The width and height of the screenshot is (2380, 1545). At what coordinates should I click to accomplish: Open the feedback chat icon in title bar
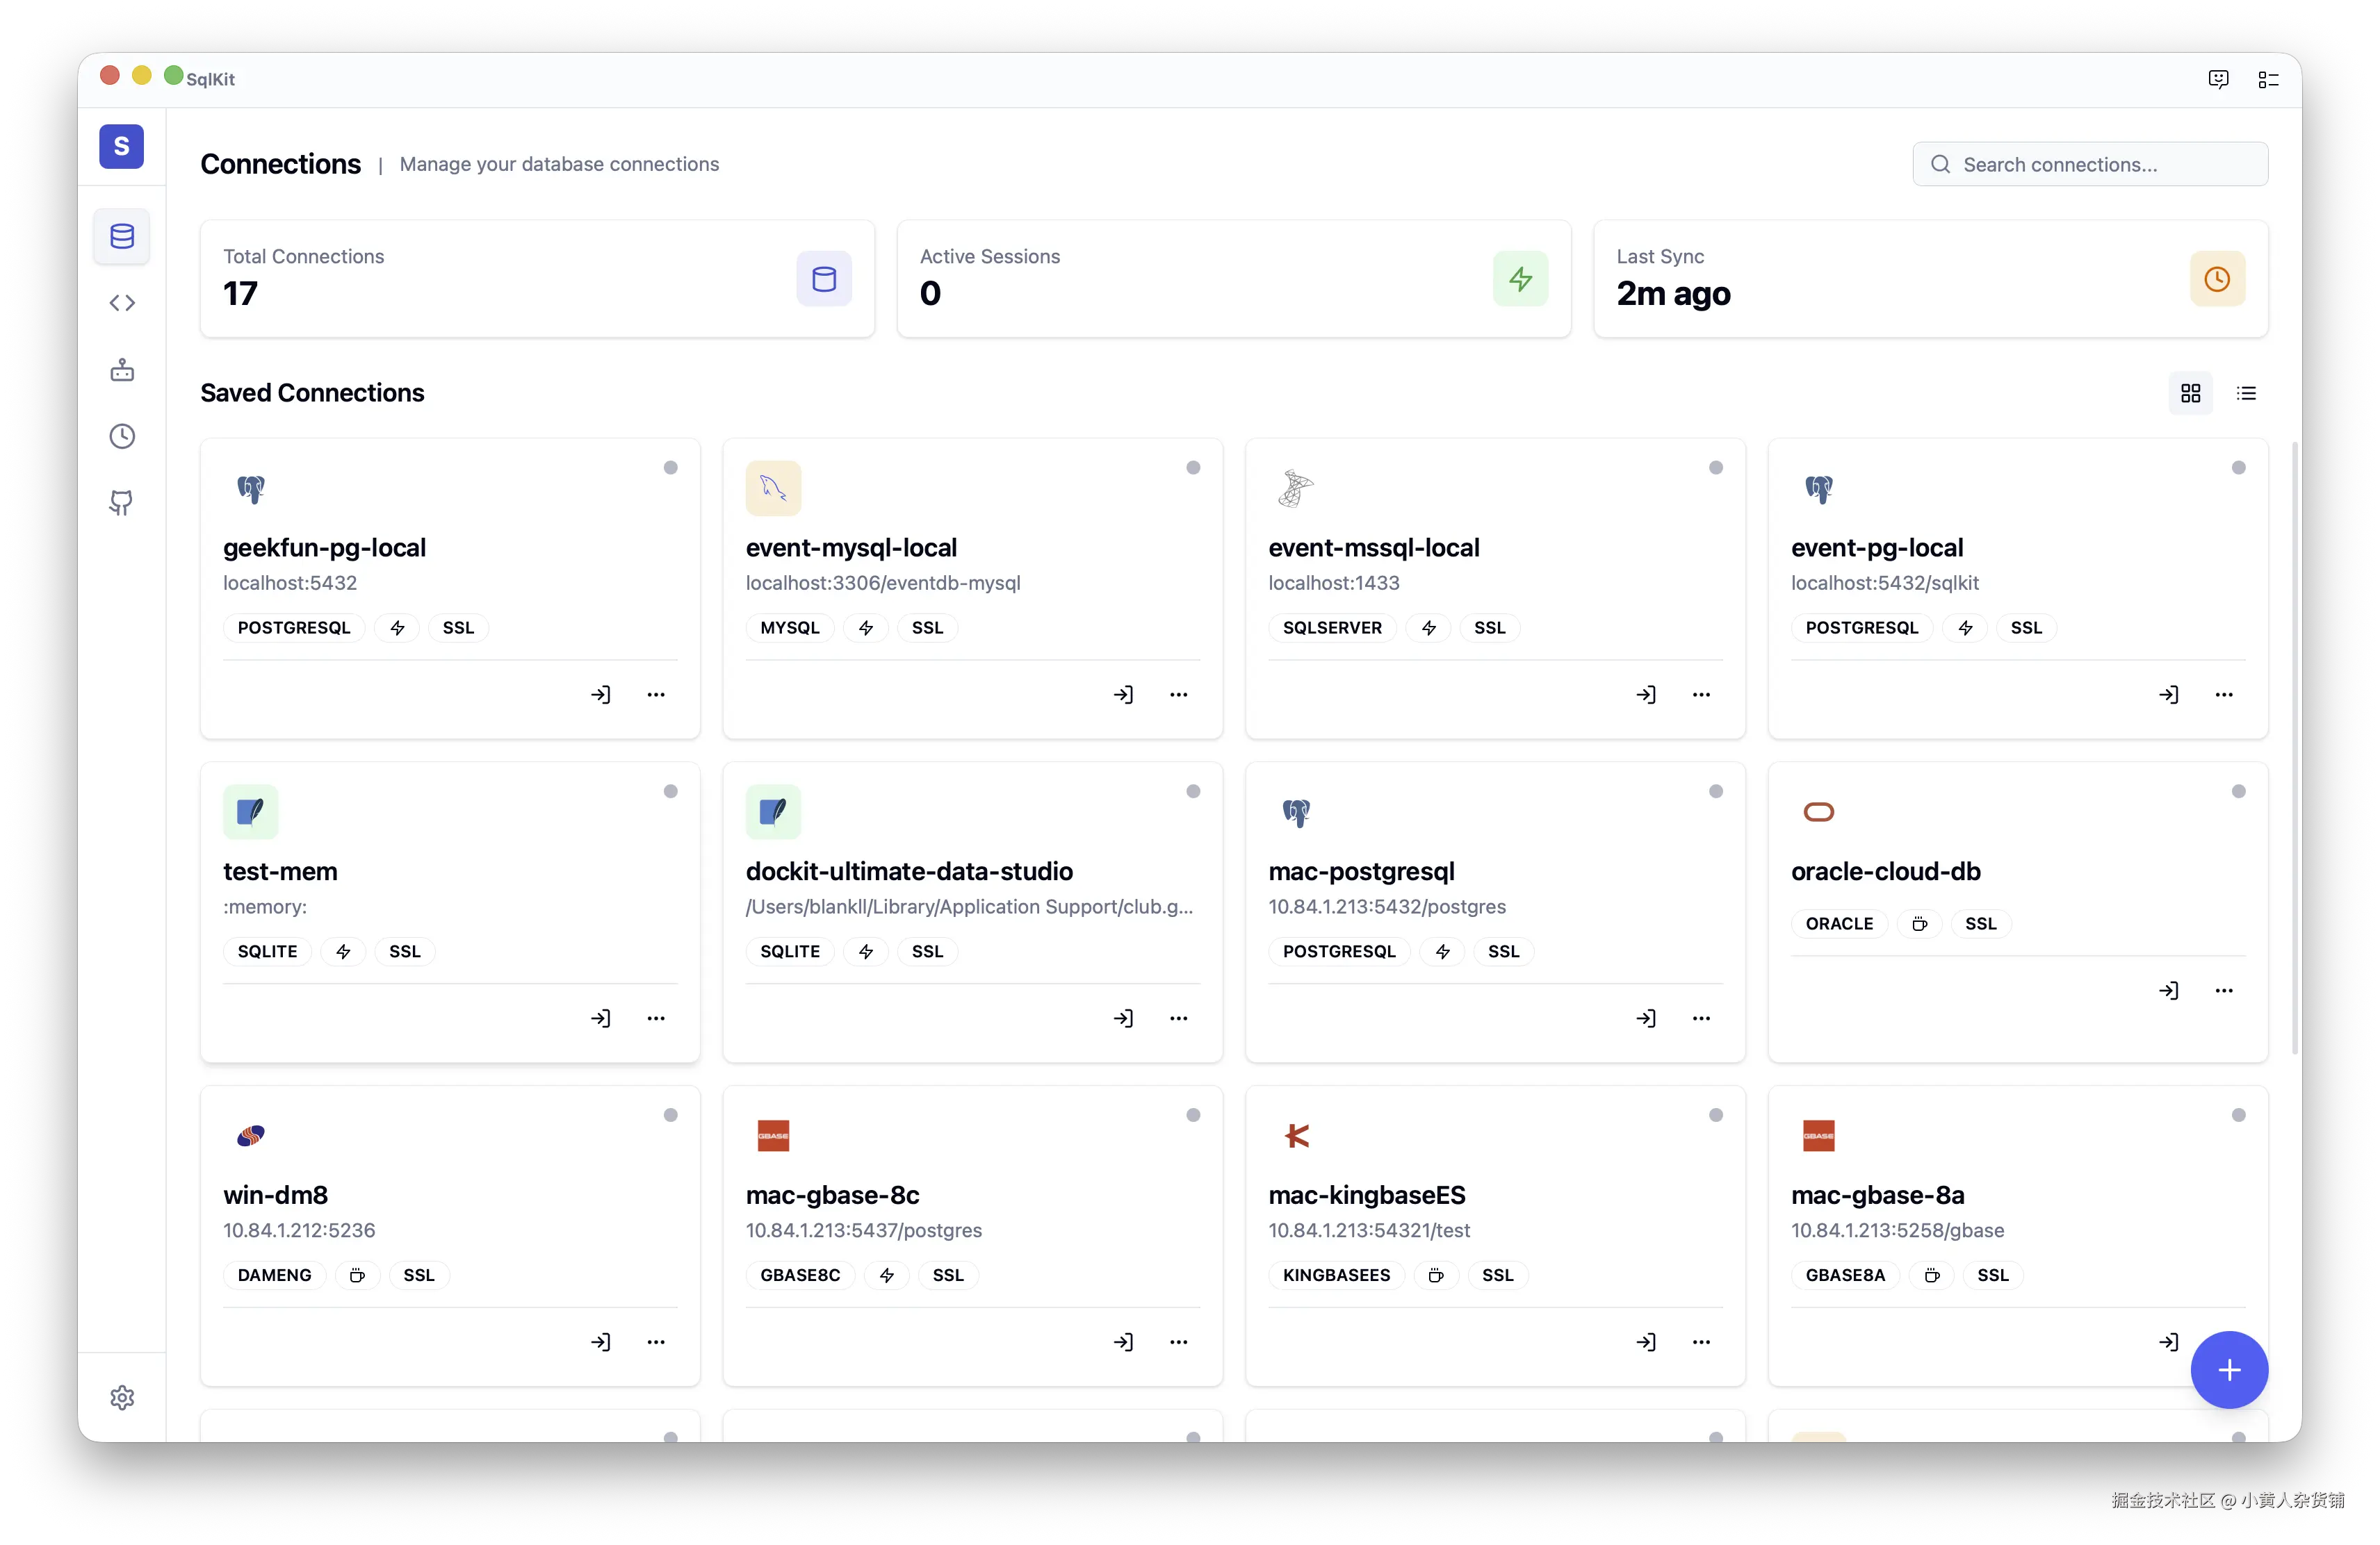(x=2218, y=79)
